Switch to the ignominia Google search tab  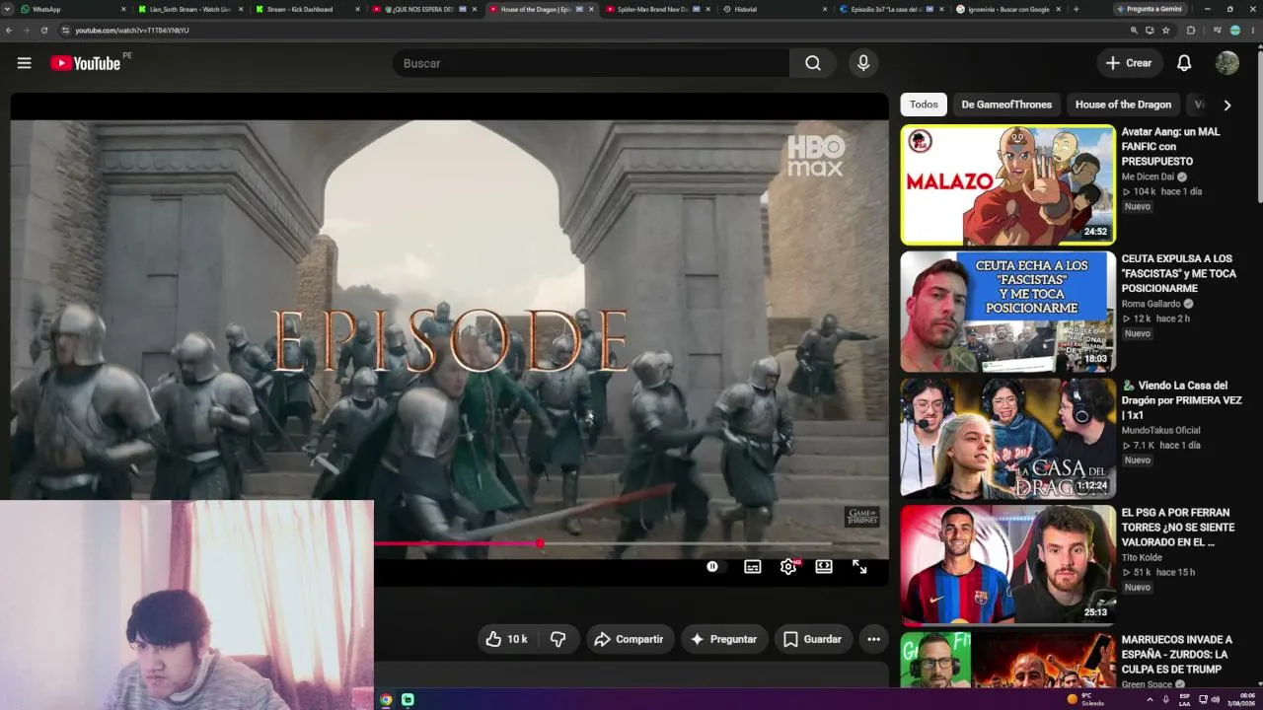1007,9
